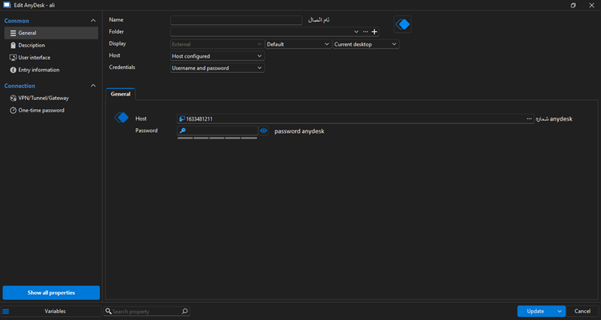
Task: Click into the Password input field
Action: 217,130
